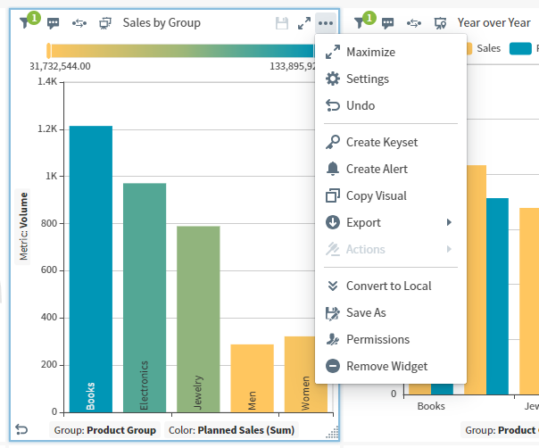Click the interactions icon on Sales by Group
The height and width of the screenshot is (448, 539).
click(x=79, y=23)
